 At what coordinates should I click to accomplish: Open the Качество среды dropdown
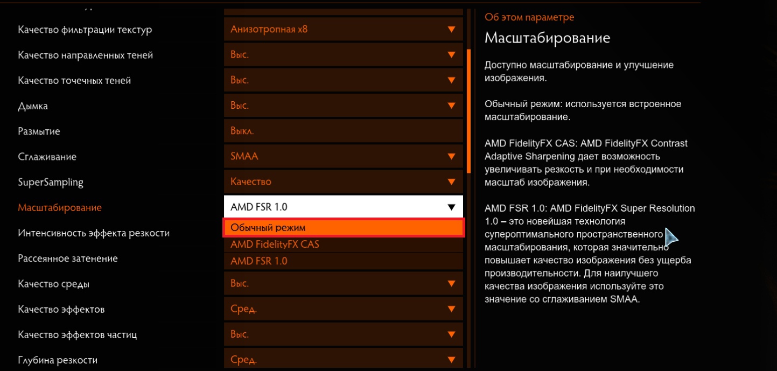(344, 283)
